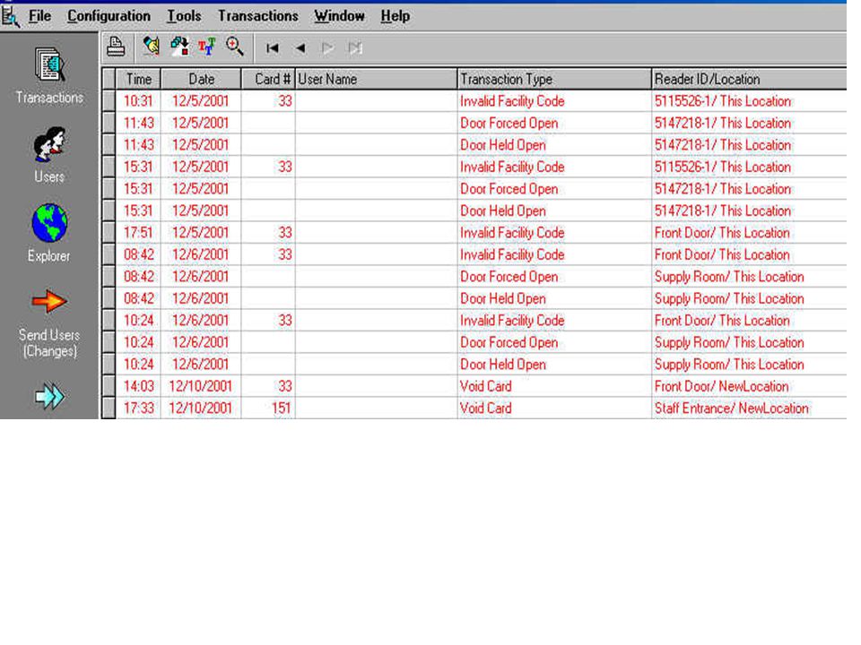Screen dimensions: 861x645
Task: Click the colored-shapes filter toolbar icon
Action: click(x=179, y=47)
